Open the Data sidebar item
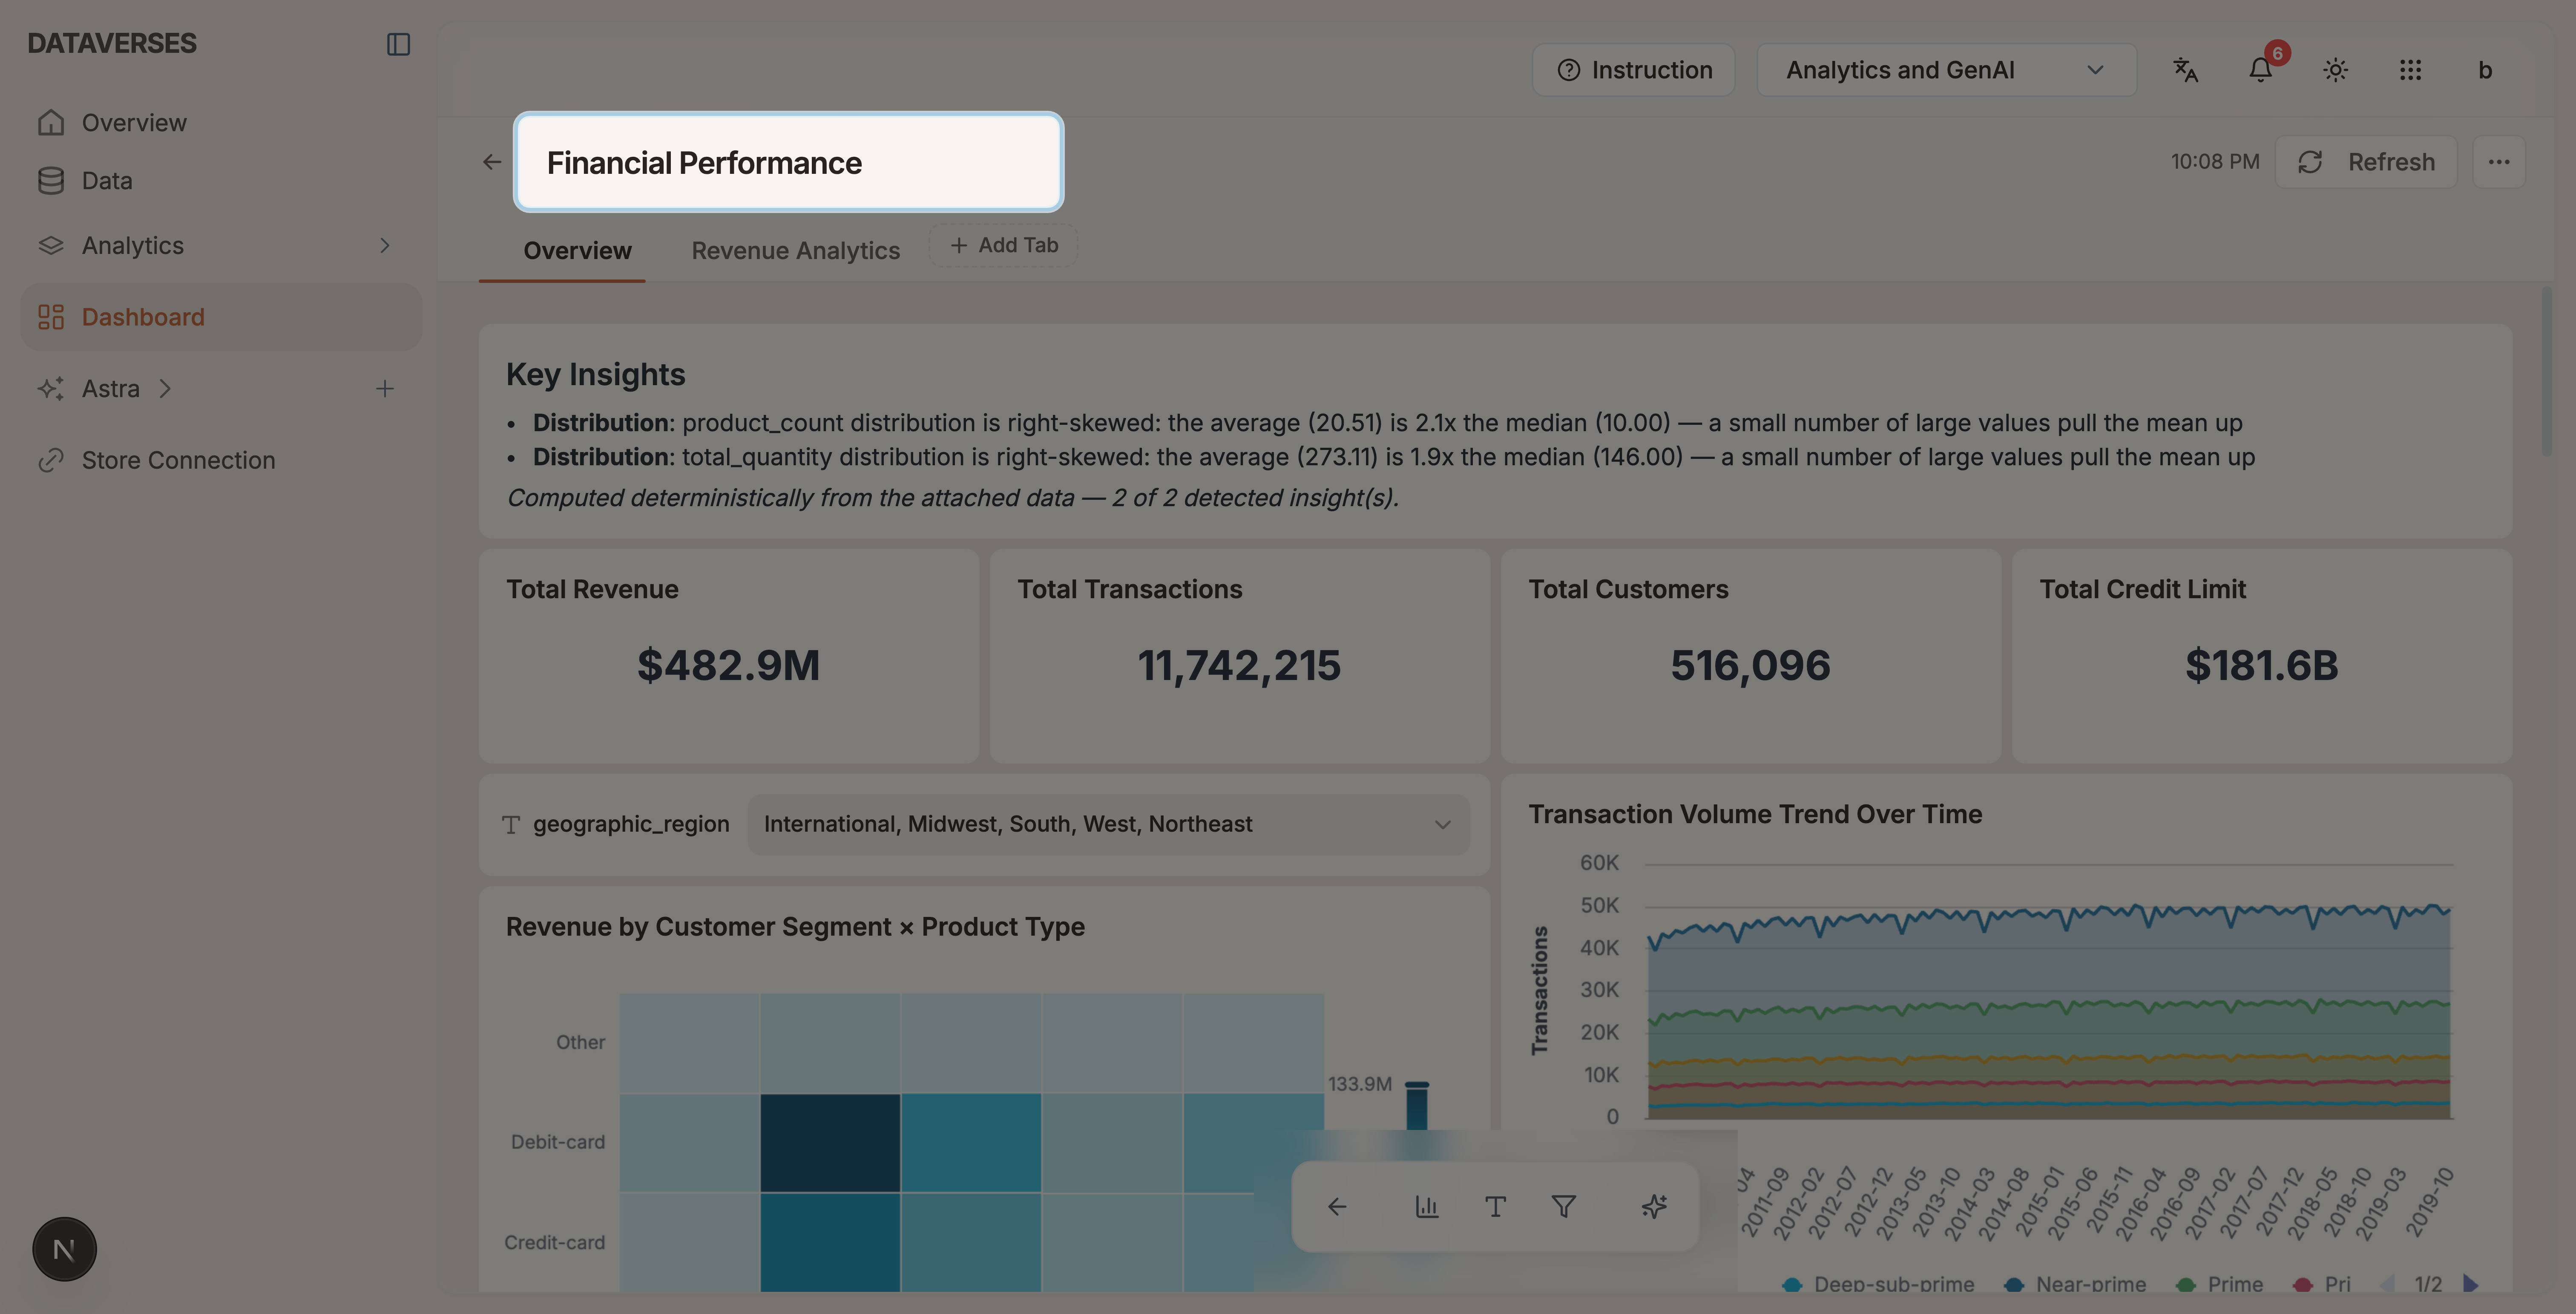Viewport: 2576px width, 1314px height. [x=221, y=181]
